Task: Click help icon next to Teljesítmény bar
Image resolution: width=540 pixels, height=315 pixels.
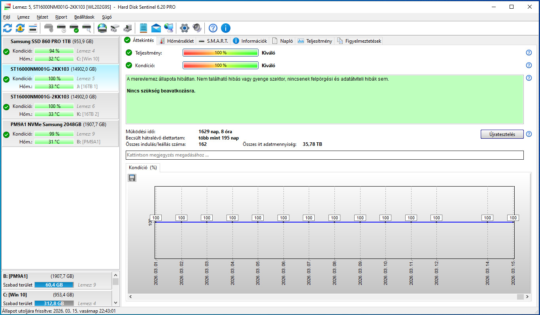Action: tap(529, 53)
